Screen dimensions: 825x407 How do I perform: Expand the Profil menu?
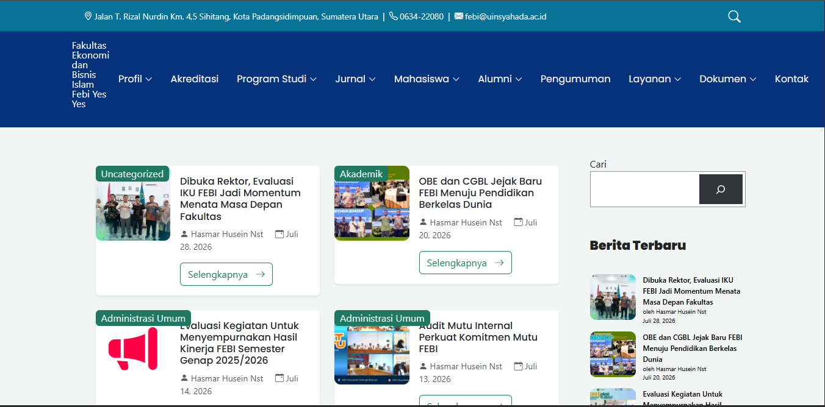coord(135,79)
